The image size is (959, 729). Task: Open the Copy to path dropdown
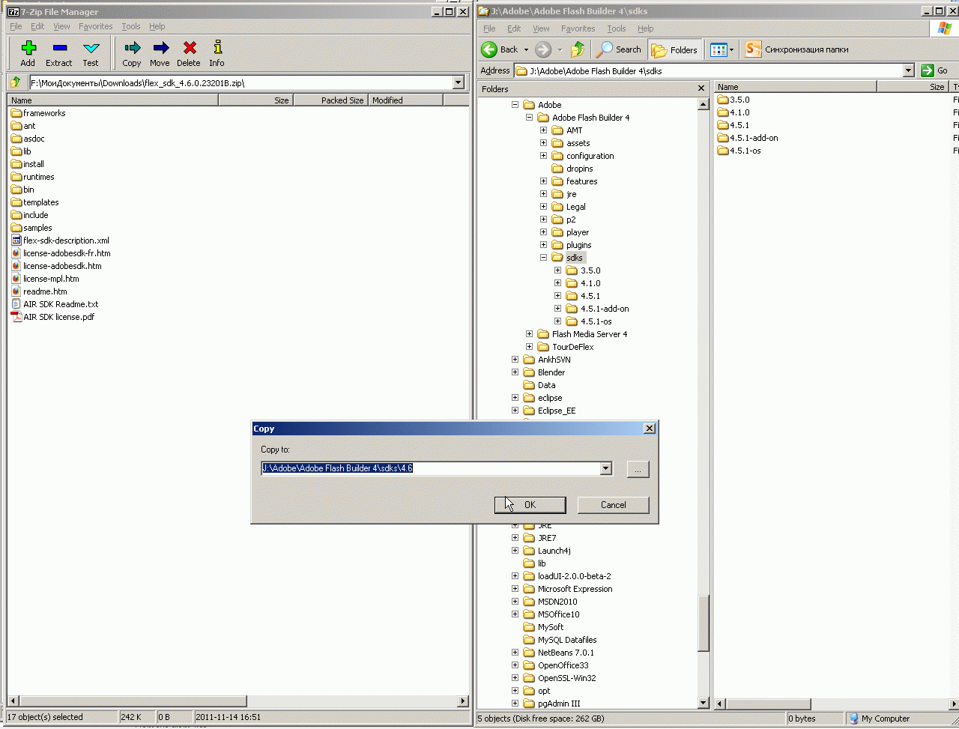click(x=606, y=468)
